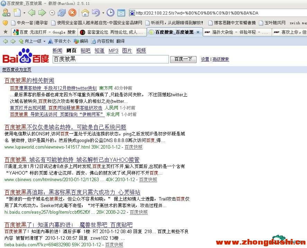Switch to the 猫扑大杂烩 tab

point(237,32)
